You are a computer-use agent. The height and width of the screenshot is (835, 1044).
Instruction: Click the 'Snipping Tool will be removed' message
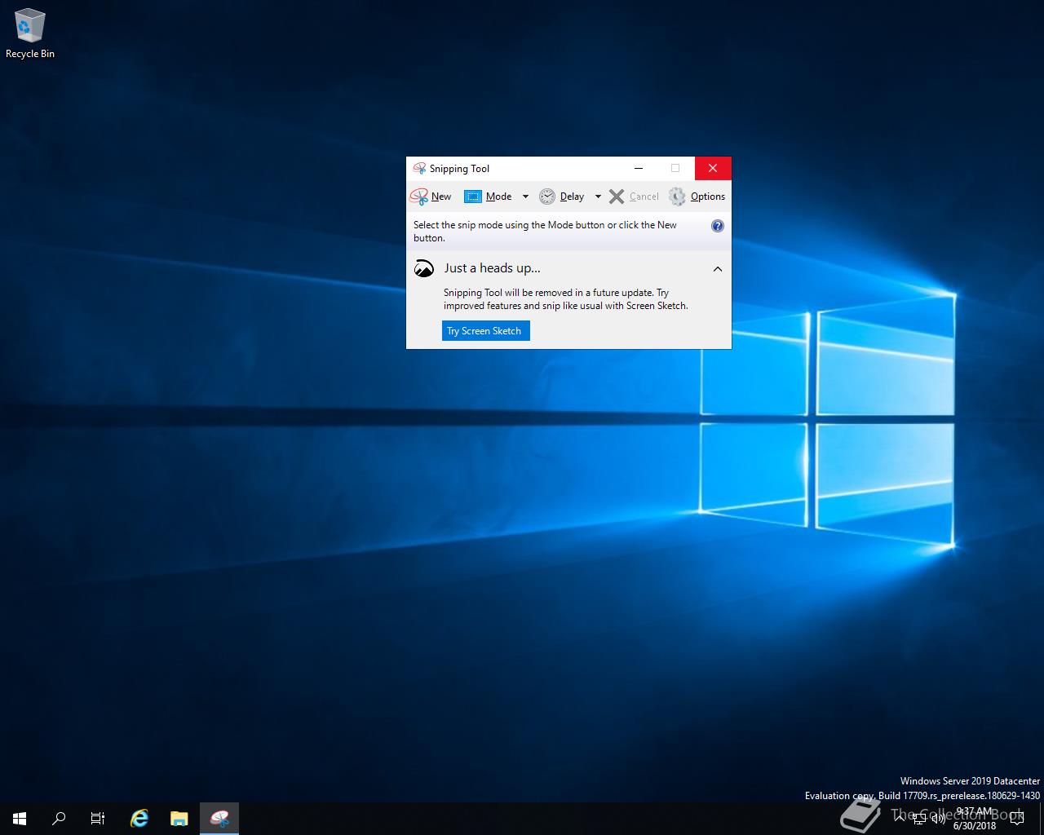pos(566,299)
